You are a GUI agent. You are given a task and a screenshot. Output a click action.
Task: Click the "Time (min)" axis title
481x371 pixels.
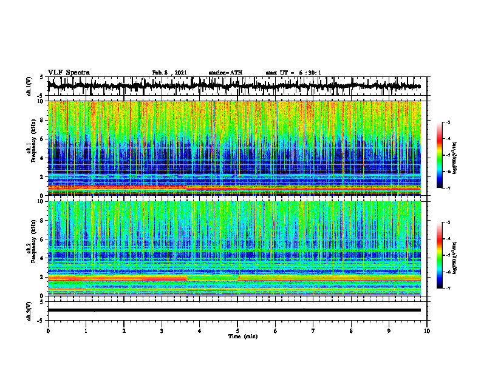click(x=243, y=336)
